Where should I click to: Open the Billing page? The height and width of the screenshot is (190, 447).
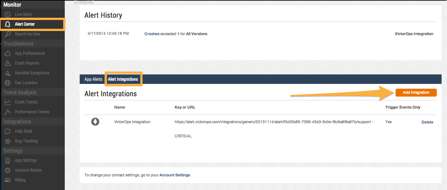[20, 180]
